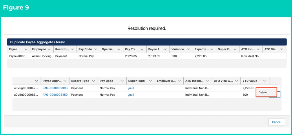Open the unlabeled first column dropdown in lower table

tap(36, 81)
